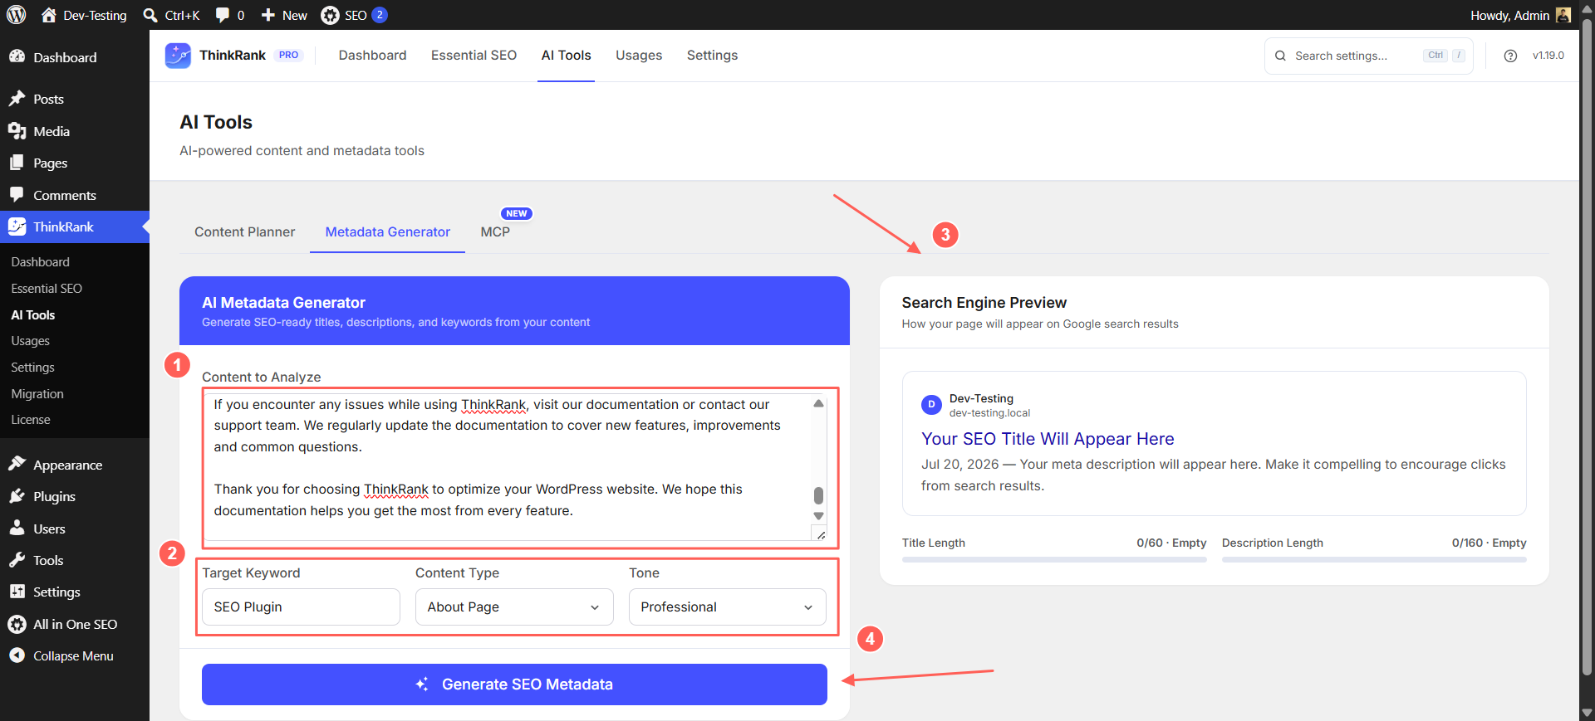
Task: Open Usages in top navigation
Action: [639, 56]
